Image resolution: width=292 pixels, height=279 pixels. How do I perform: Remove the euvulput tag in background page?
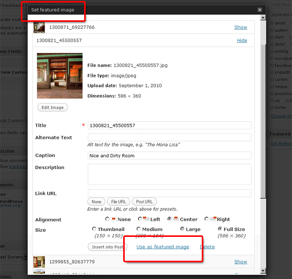(272, 58)
